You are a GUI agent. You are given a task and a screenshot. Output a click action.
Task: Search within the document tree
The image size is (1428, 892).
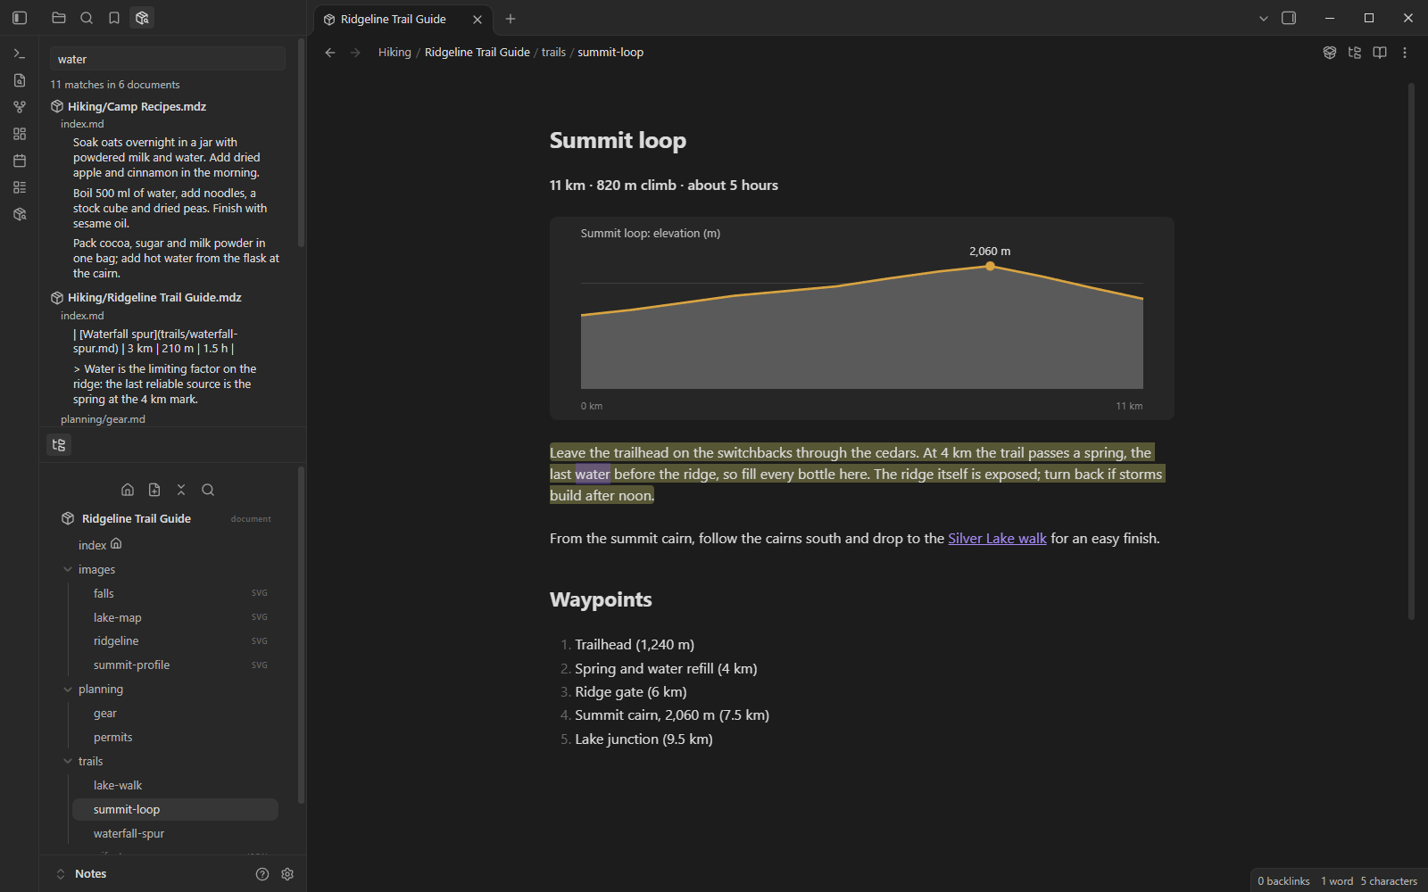point(208,490)
